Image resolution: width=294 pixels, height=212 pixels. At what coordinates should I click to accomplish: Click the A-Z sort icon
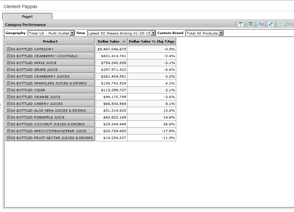tap(281, 24)
